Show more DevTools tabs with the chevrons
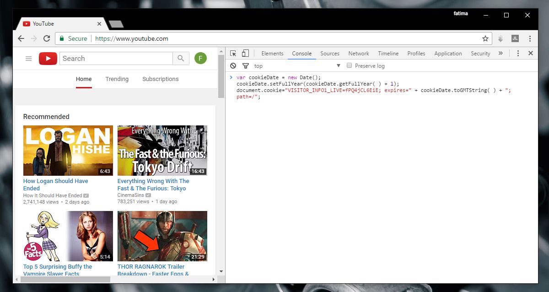 pos(501,54)
